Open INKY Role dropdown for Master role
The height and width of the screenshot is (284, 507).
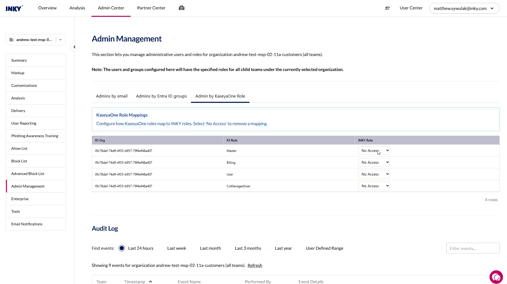[374, 151]
